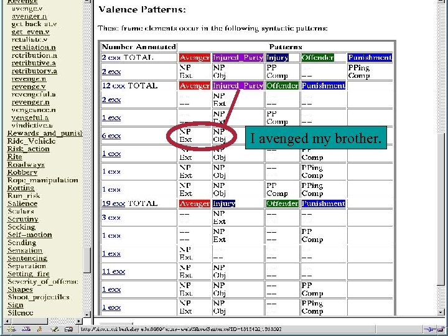Open revenger.n link
The width and height of the screenshot is (448, 336).
(x=30, y=102)
